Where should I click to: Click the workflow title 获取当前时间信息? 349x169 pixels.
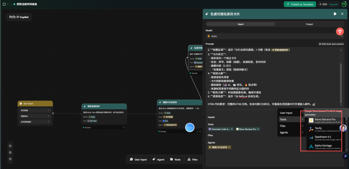click(27, 4)
